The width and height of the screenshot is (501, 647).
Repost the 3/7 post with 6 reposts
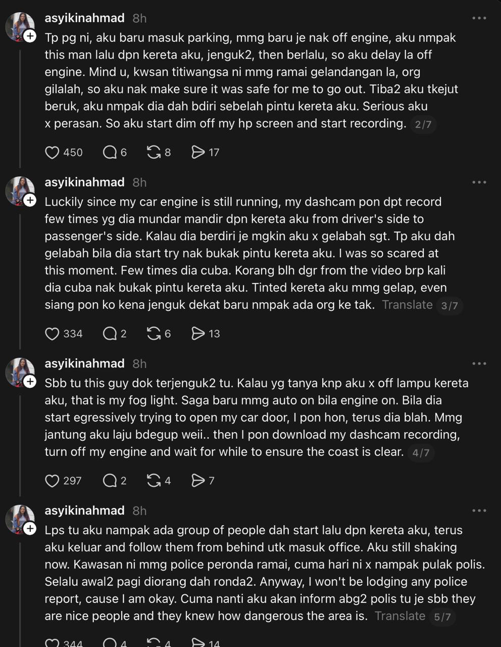tap(154, 334)
